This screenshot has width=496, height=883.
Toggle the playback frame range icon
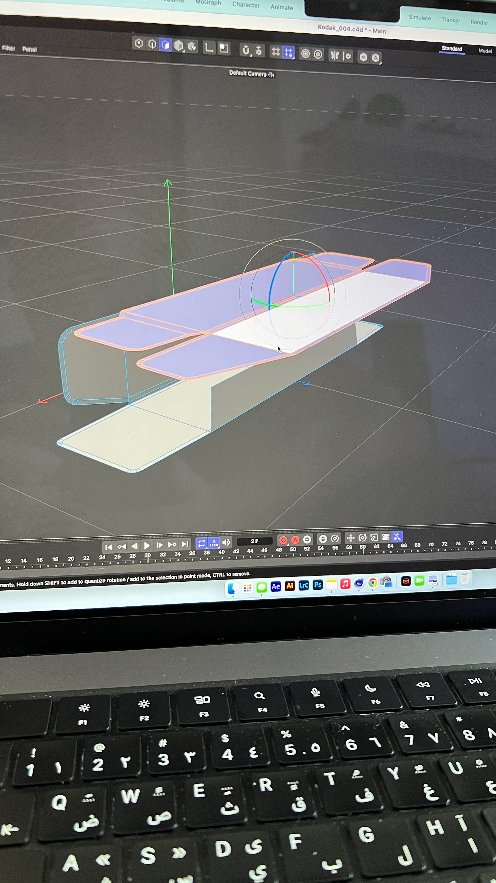pos(214,543)
